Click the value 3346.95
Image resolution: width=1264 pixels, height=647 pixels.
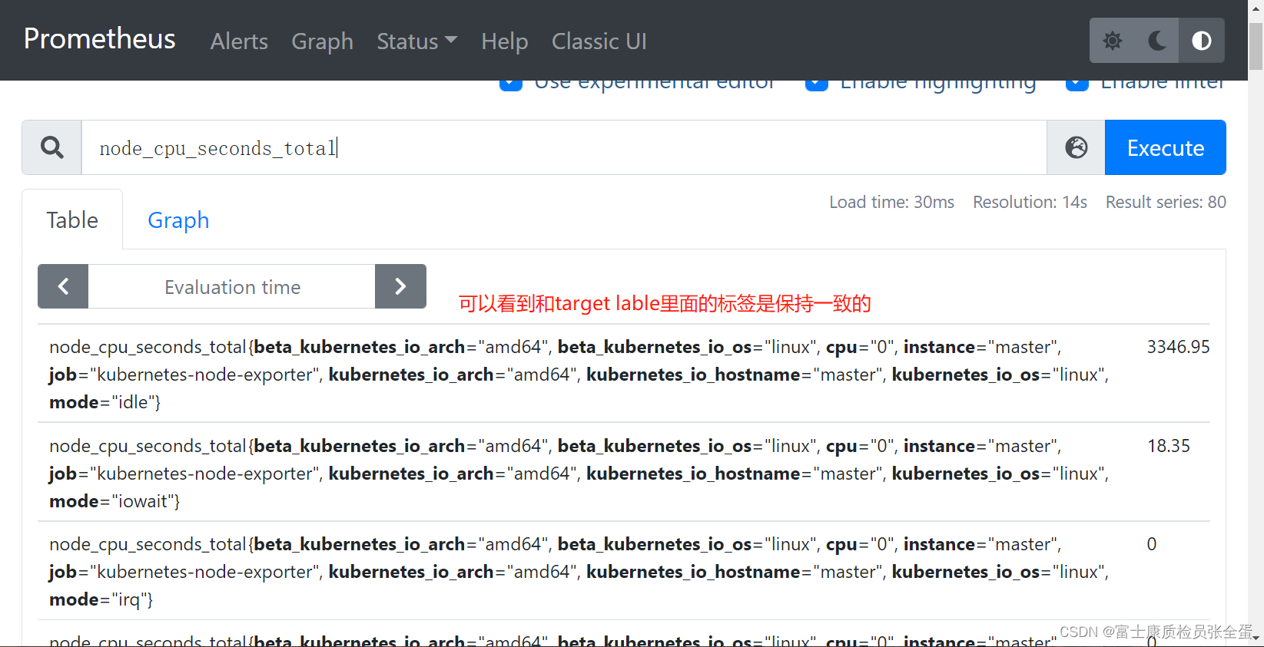tap(1178, 347)
